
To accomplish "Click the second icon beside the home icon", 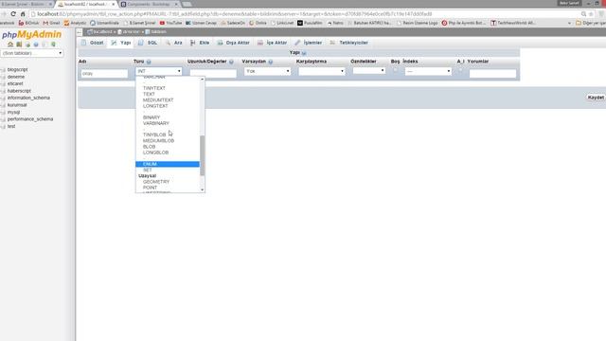I will [19, 45].
